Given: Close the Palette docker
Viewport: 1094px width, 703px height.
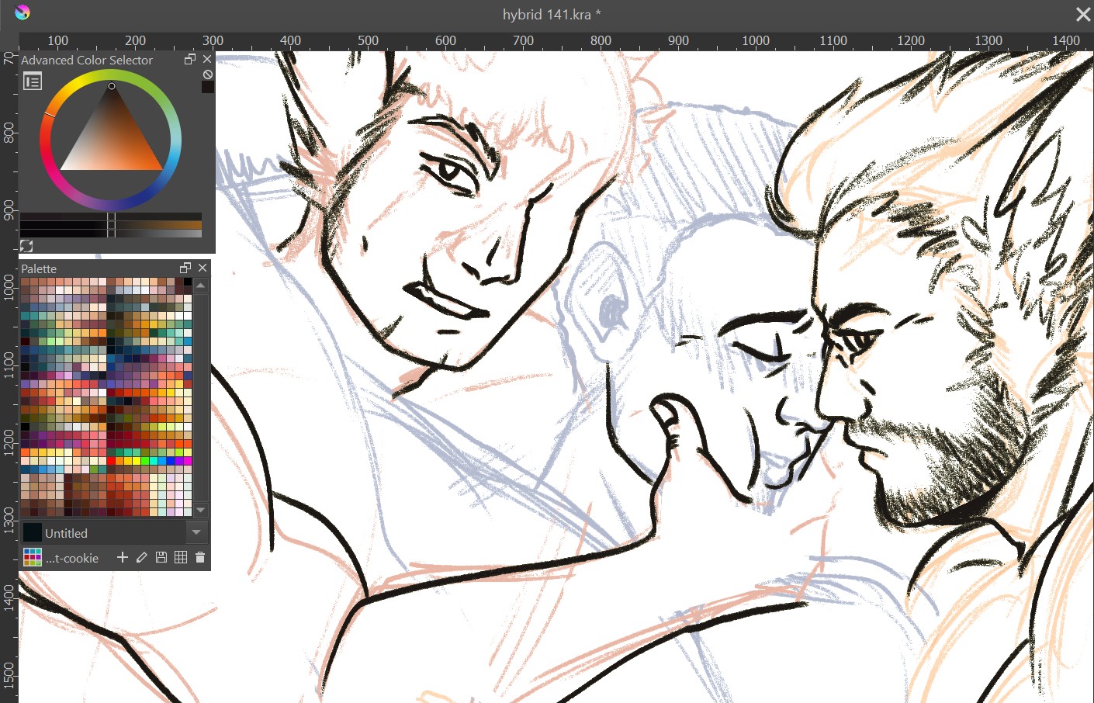Looking at the screenshot, I should click(203, 268).
